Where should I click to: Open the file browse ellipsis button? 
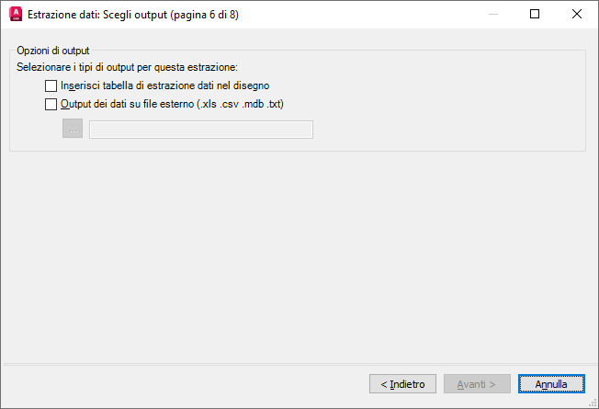73,129
